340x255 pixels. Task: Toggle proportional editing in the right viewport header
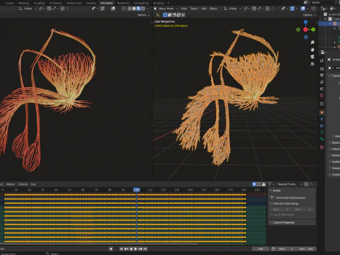[x=268, y=8]
